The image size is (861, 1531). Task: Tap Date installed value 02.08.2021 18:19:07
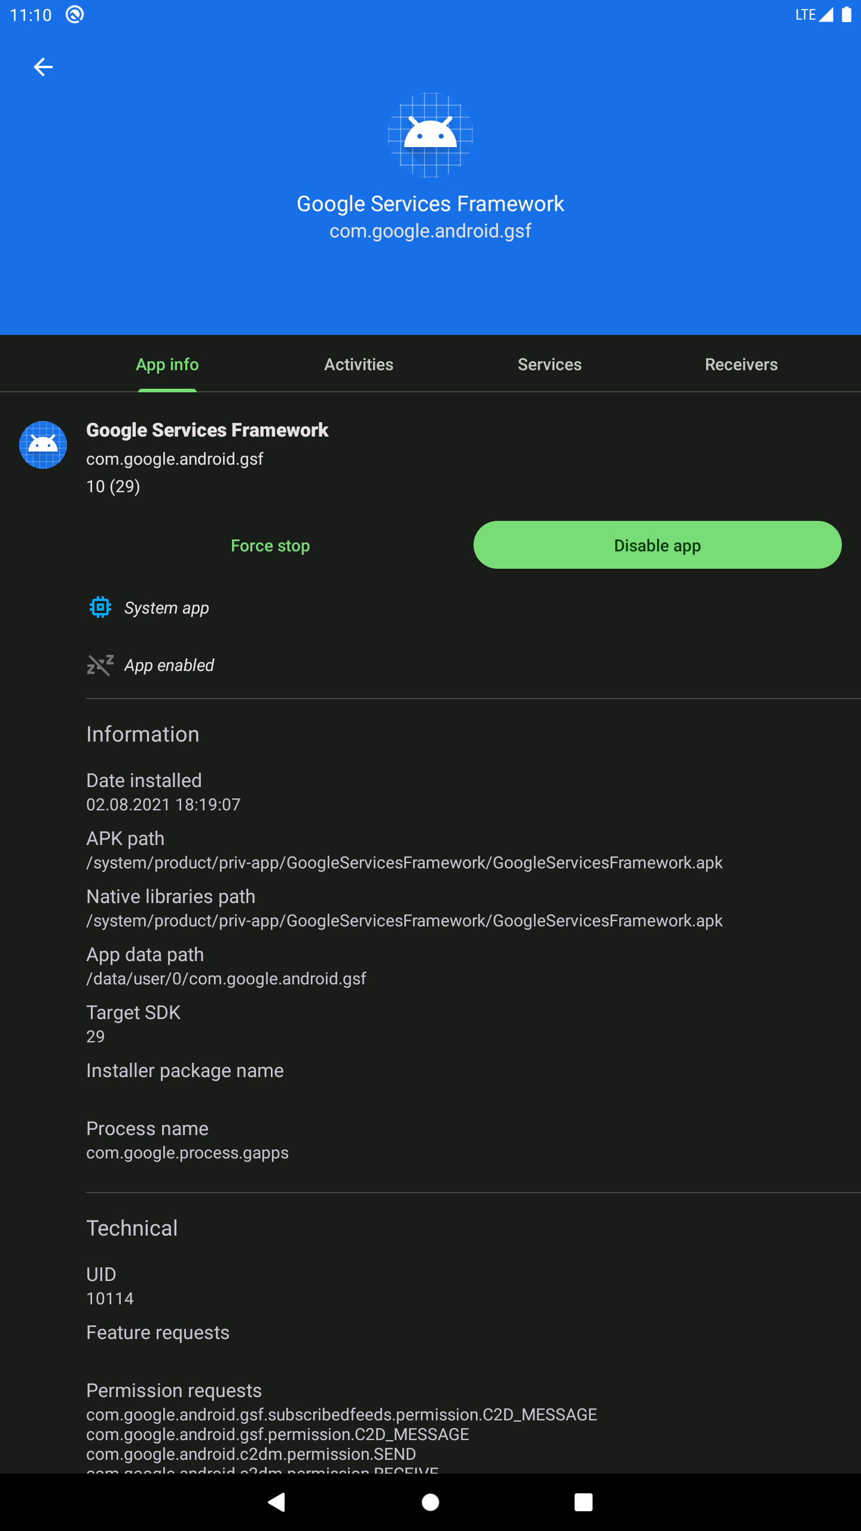163,804
